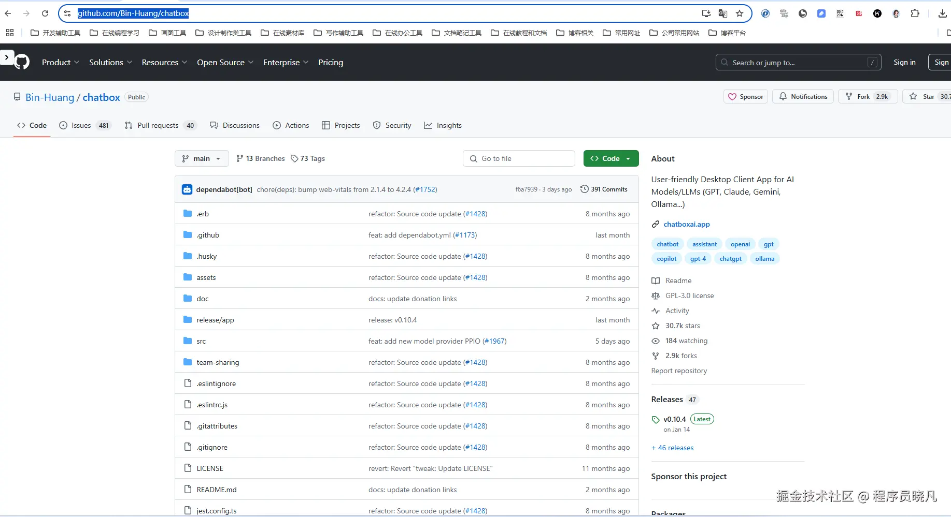Bookmark this page with the star icon
Screen dimensions: 951x517
click(740, 13)
